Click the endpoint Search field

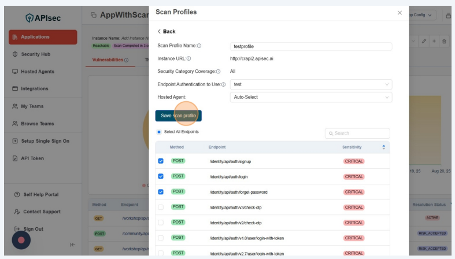pos(357,134)
